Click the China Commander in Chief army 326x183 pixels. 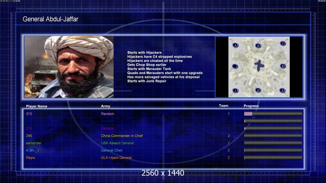click(122, 136)
